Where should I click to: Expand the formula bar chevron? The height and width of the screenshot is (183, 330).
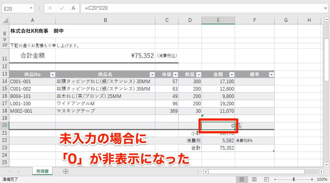(x=326, y=8)
